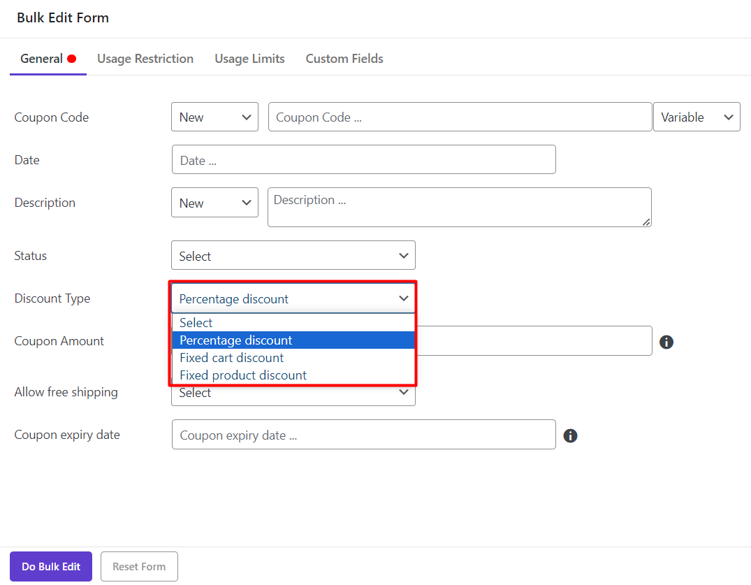Click the info icon beside Coupon expiry date

(570, 435)
